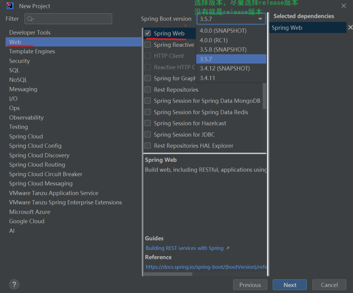
Task: Select Microsoft Azure category
Action: pos(74,212)
